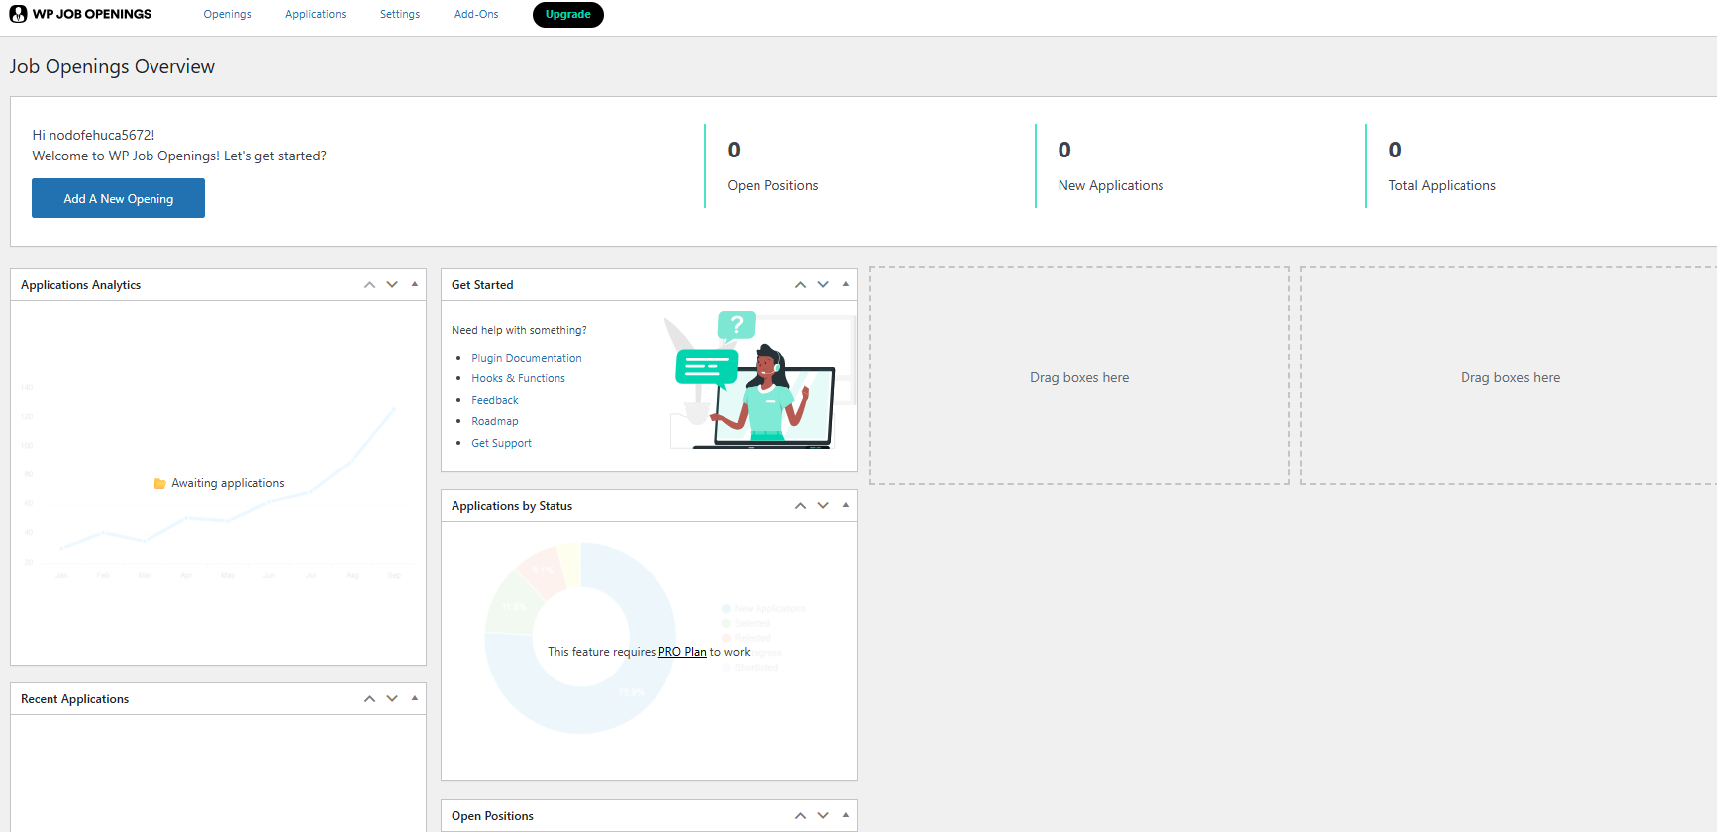Open the Plugin Documentation link
1717x832 pixels.
click(527, 358)
